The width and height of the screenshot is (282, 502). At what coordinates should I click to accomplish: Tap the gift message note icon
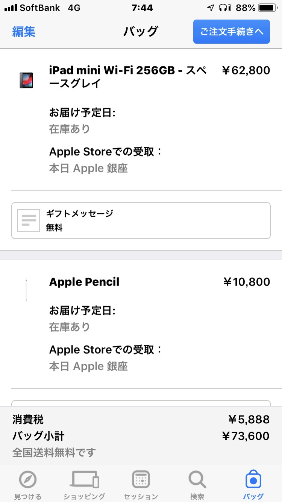tap(29, 221)
